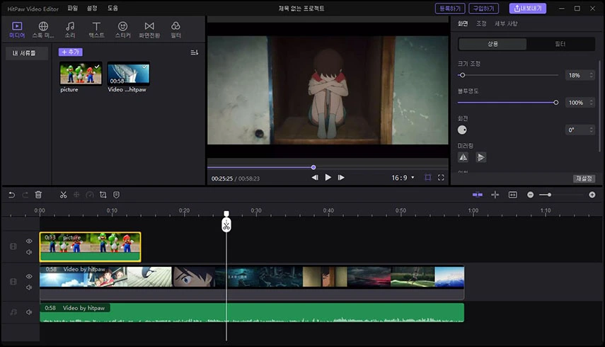Hide the Video by hitpaw track eye icon
This screenshot has height=347, width=605.
pos(29,276)
